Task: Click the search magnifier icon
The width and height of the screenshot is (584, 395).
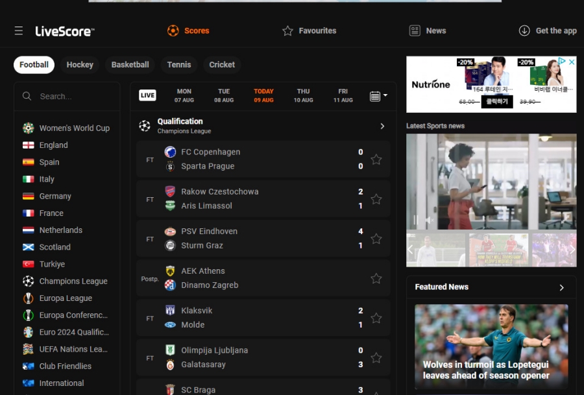Action: click(27, 96)
